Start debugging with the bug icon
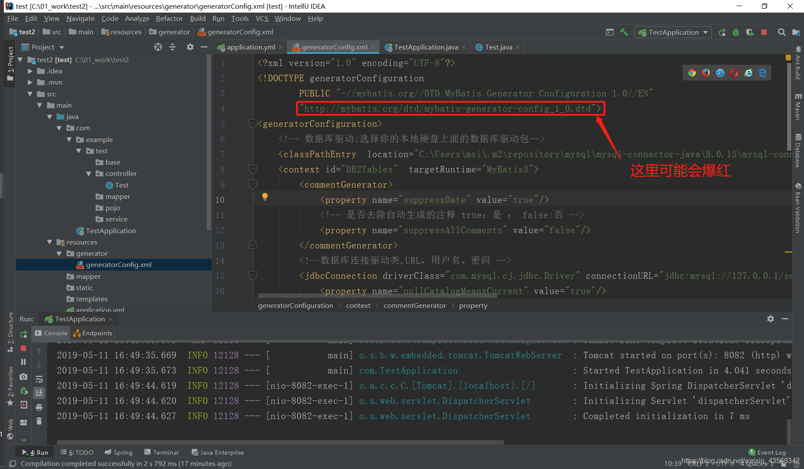Screen dimensions: 804x469 click(x=736, y=32)
